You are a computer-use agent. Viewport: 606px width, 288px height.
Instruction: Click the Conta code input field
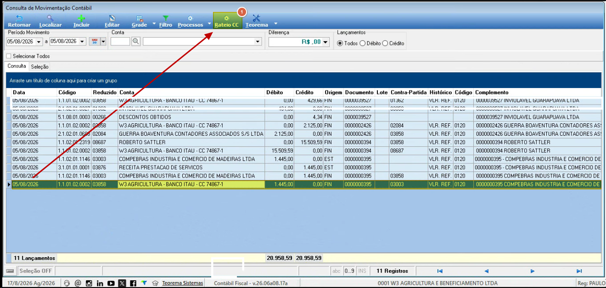120,41
